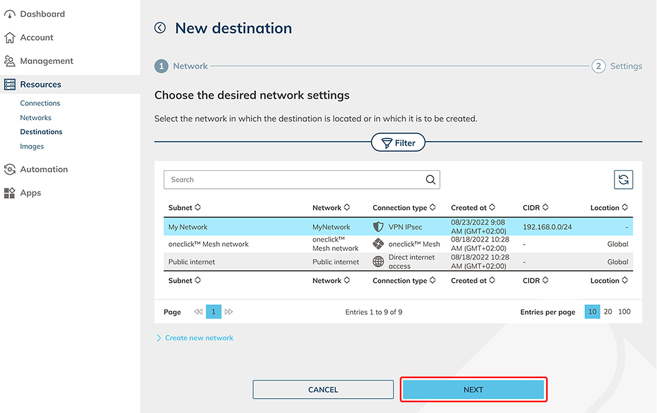Image resolution: width=657 pixels, height=413 pixels.
Task: Set entries per page to 20
Action: tap(608, 312)
